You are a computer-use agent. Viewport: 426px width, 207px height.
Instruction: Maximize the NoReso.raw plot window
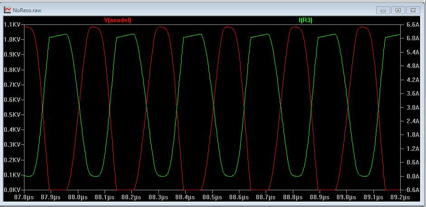point(398,10)
